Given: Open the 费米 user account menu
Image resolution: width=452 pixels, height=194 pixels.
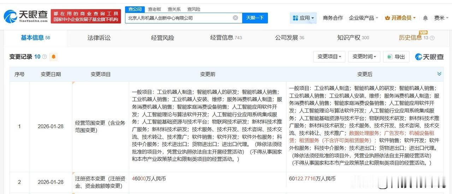Looking at the screenshot, I should click(x=441, y=18).
